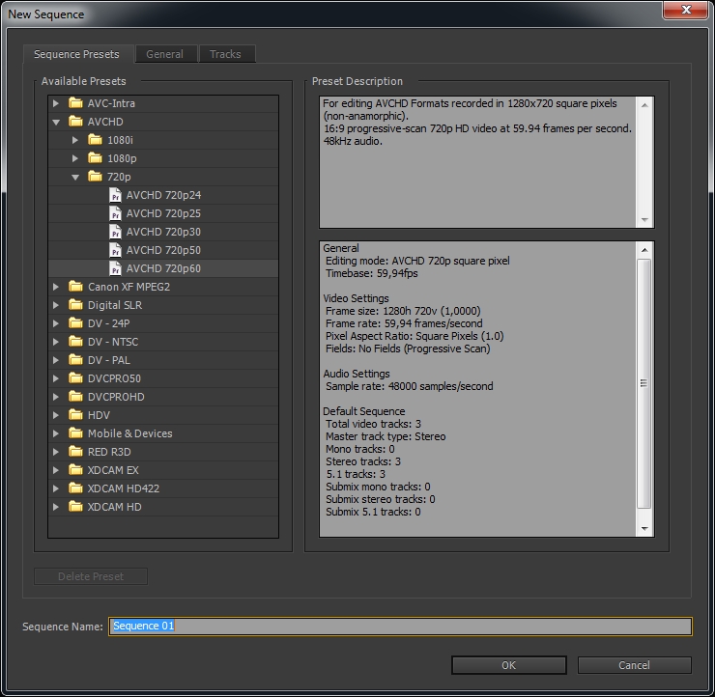Image resolution: width=715 pixels, height=697 pixels.
Task: Expand the Mobile & Devices folder arrow
Action: coord(56,433)
